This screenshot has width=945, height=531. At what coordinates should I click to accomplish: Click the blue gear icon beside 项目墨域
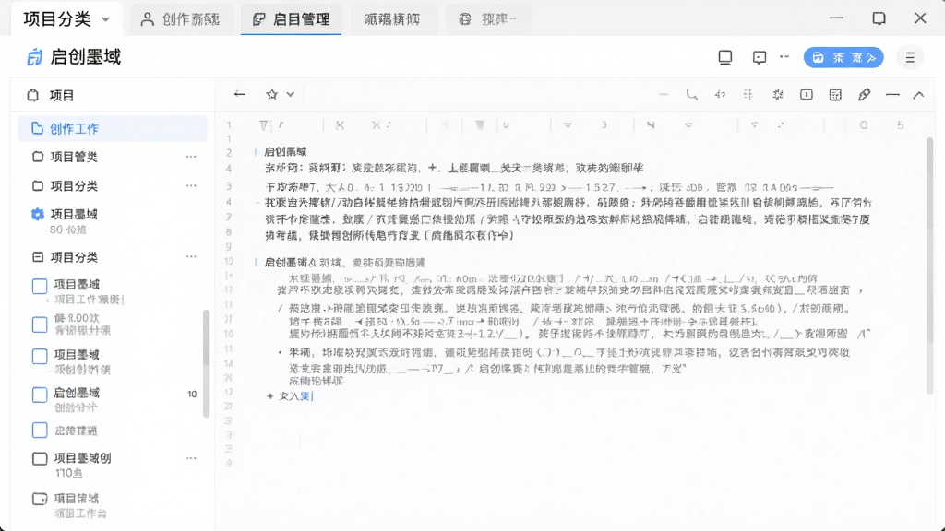pos(37,214)
